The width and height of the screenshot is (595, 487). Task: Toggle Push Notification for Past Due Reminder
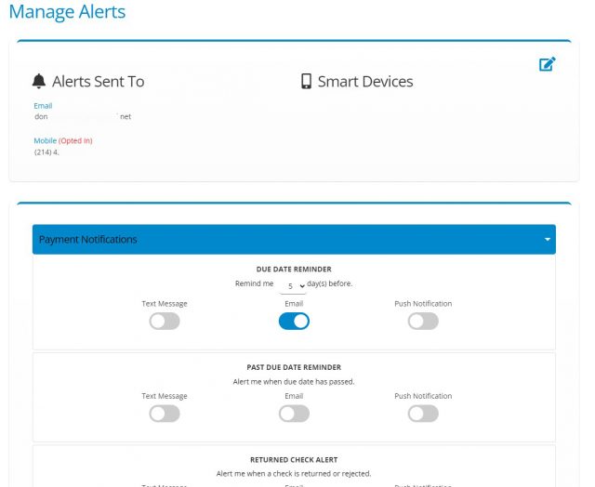[x=423, y=414]
